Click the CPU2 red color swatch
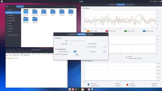This screenshot has width=162, height=91. (107, 31)
